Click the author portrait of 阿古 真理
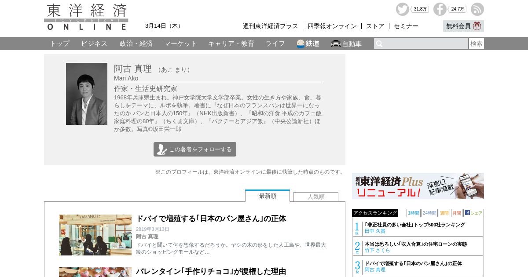Image resolution: width=528 pixels, height=277 pixels. (x=87, y=94)
